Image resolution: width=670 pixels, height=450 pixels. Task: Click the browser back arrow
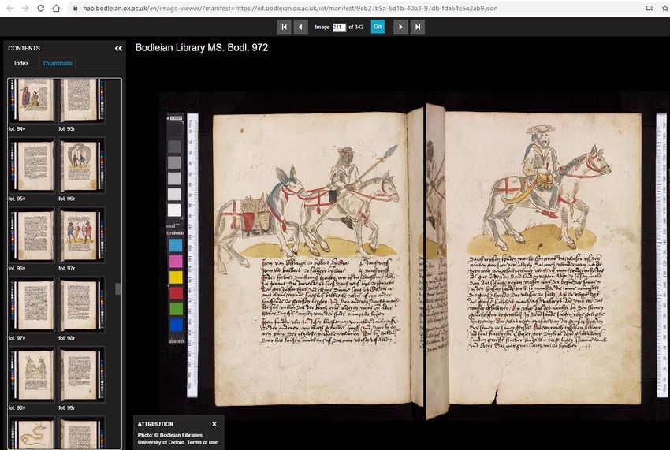click(x=10, y=8)
